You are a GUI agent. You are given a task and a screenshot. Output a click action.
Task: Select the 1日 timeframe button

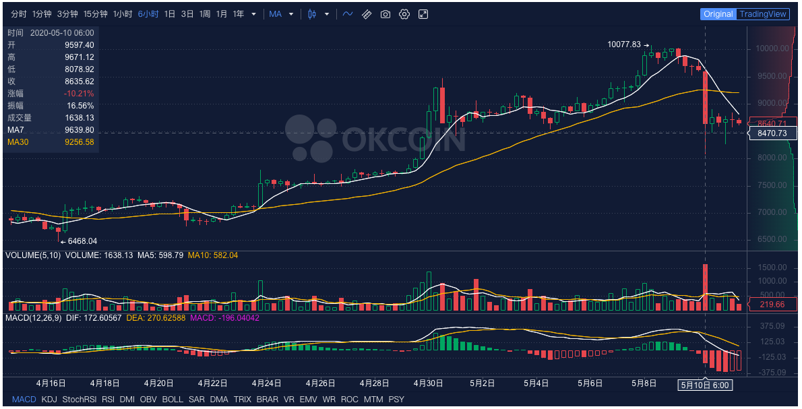click(170, 13)
